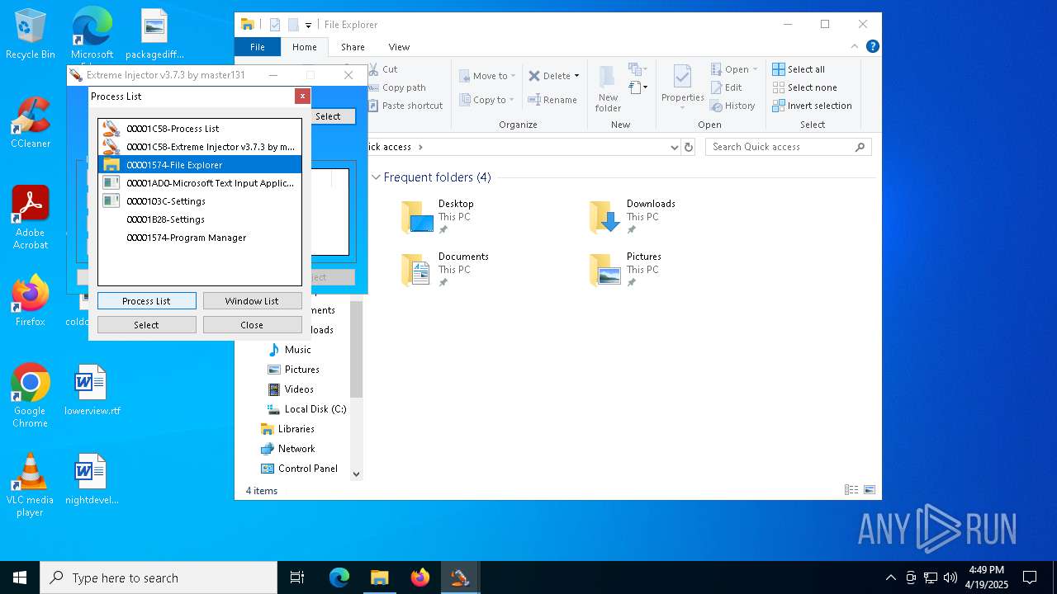Click the Rename ribbon command

[552, 100]
